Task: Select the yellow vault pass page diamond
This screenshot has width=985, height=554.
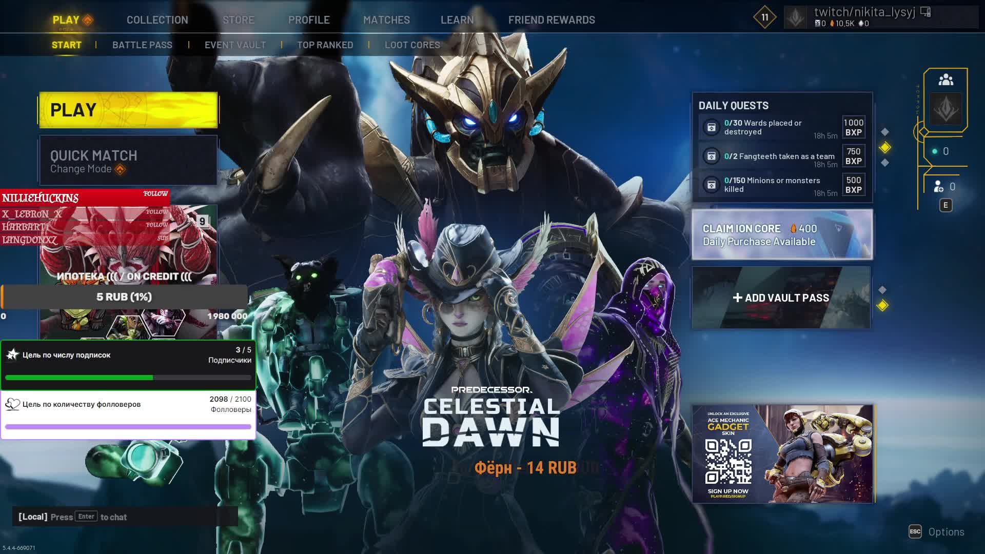Action: (x=882, y=306)
